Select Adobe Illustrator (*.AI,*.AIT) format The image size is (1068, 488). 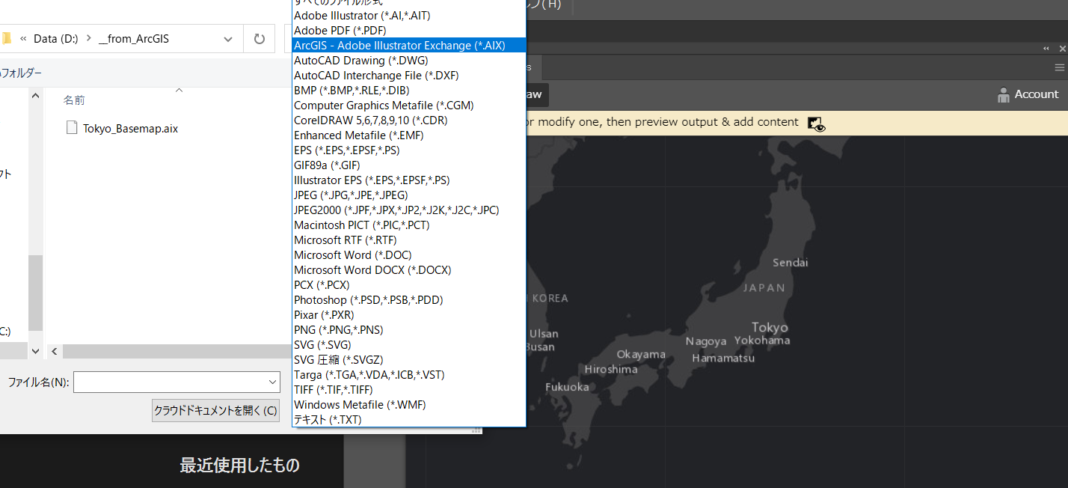pos(409,15)
